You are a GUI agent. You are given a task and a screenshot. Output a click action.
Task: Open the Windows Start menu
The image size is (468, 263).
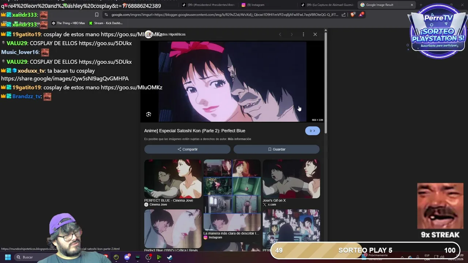(x=8, y=257)
